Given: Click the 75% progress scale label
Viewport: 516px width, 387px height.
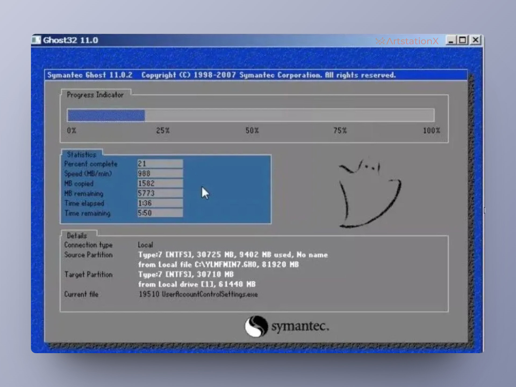Looking at the screenshot, I should pyautogui.click(x=340, y=131).
